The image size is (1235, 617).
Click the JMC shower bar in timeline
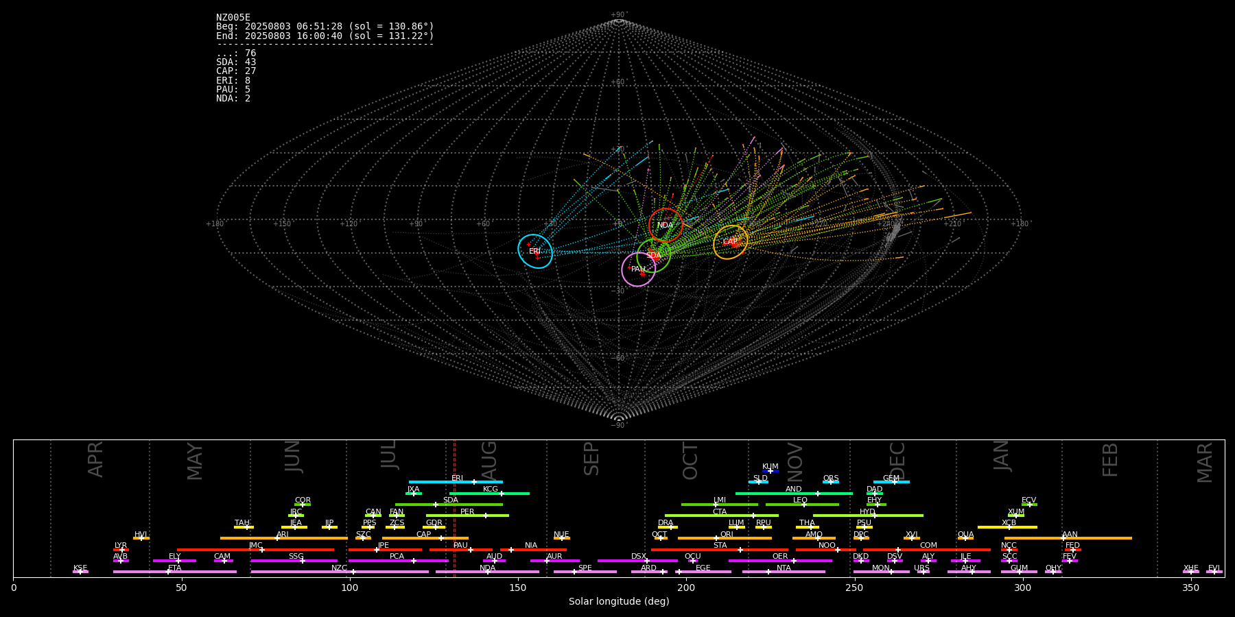click(256, 550)
